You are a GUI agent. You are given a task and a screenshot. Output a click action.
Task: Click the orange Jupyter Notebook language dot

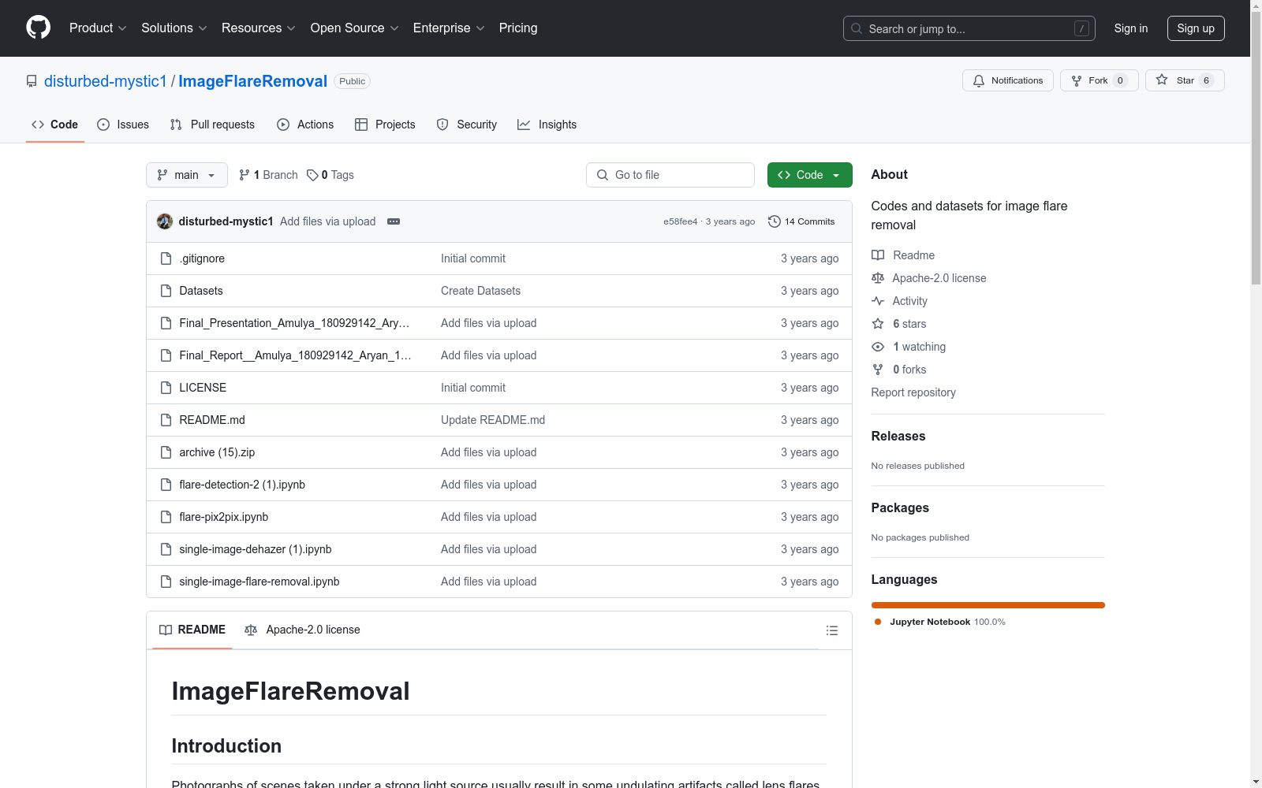[878, 622]
